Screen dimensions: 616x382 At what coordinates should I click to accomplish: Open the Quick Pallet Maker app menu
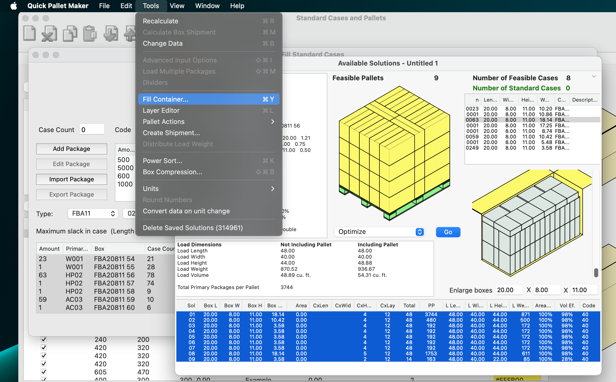click(x=58, y=6)
